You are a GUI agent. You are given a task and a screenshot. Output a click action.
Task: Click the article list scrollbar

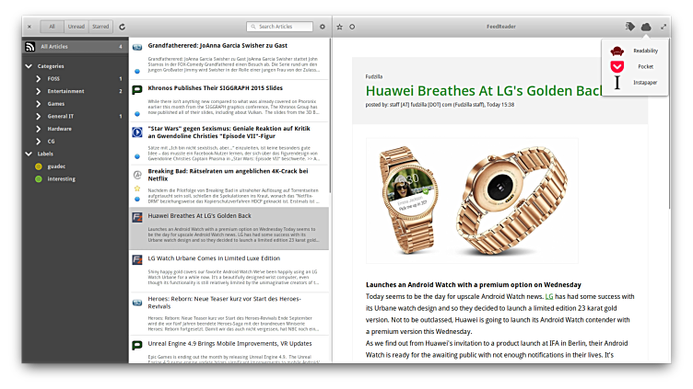(330, 115)
